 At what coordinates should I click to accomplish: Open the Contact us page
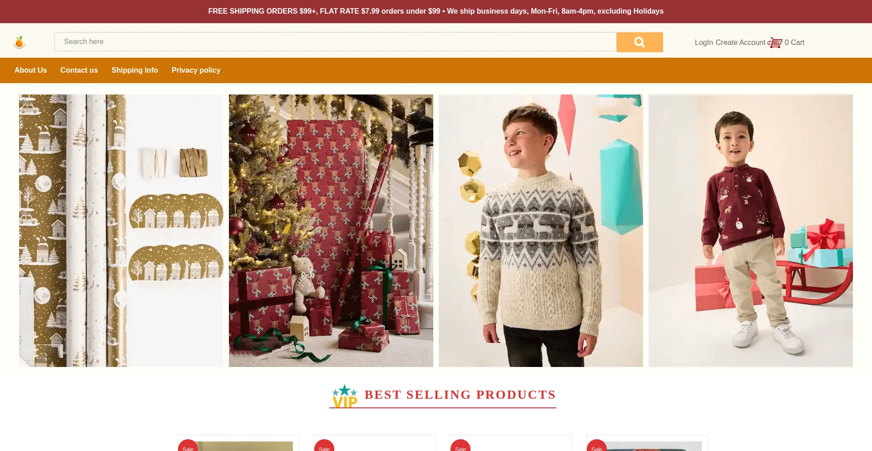[x=79, y=70]
